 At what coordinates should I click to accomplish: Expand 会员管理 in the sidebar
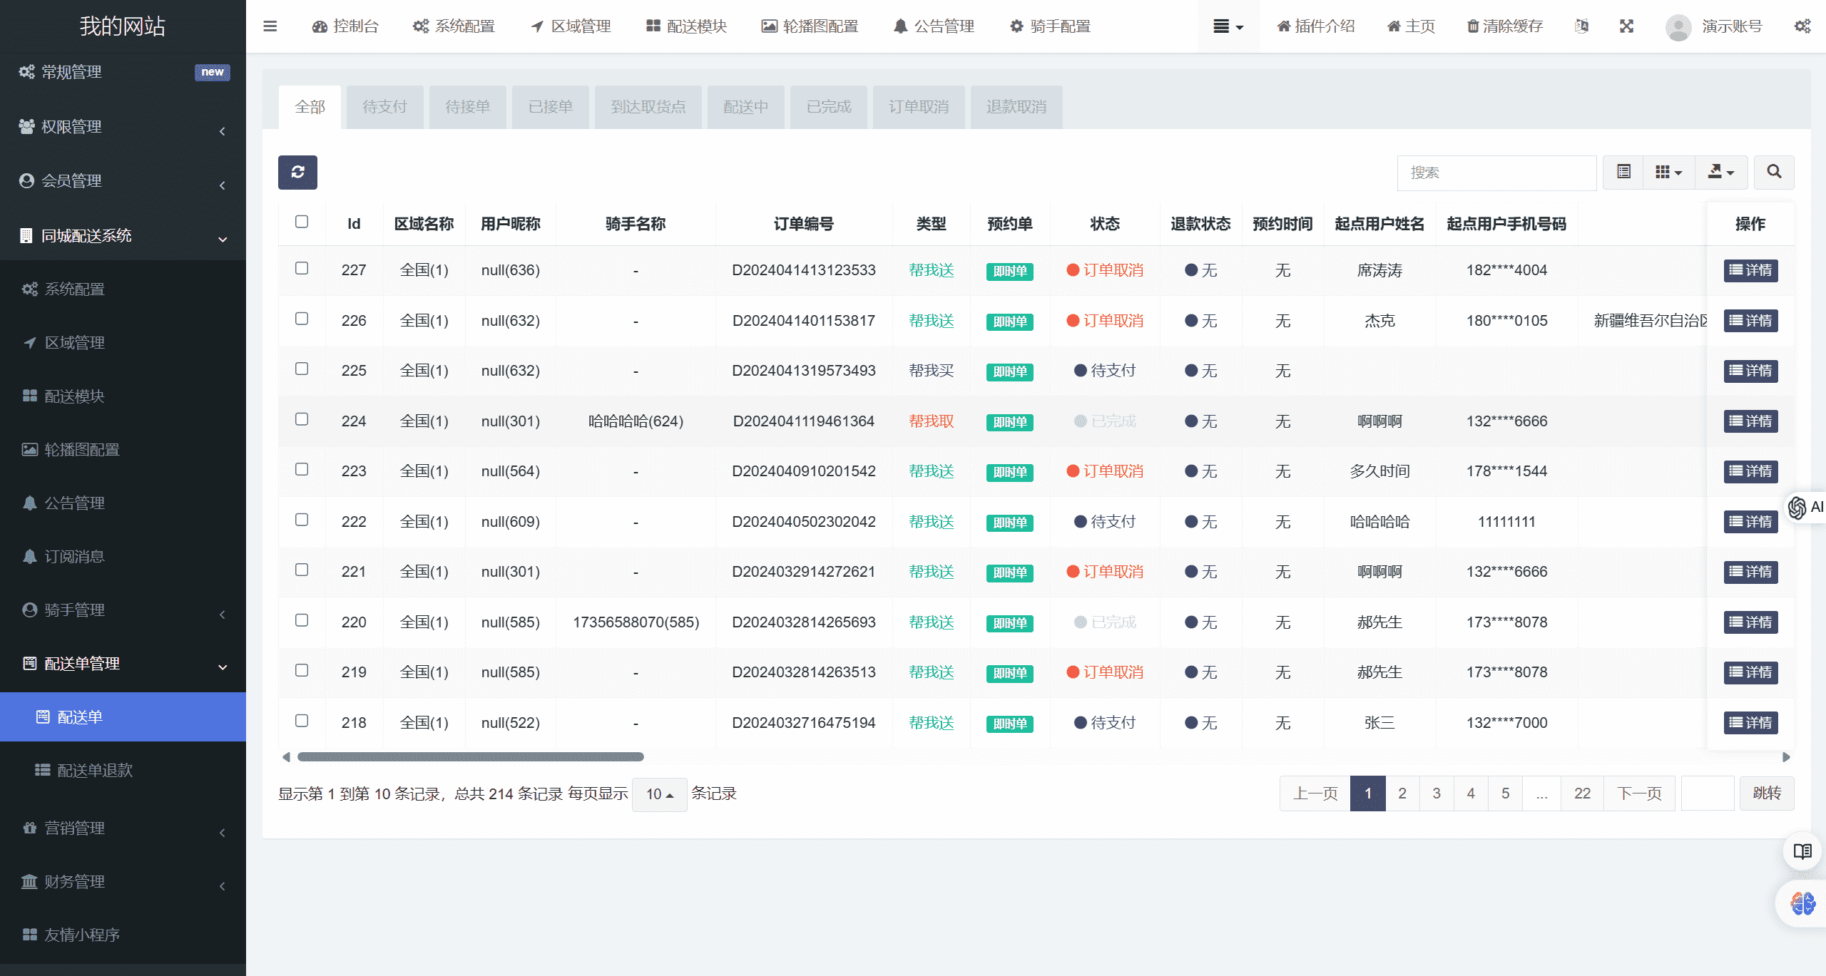pos(123,181)
